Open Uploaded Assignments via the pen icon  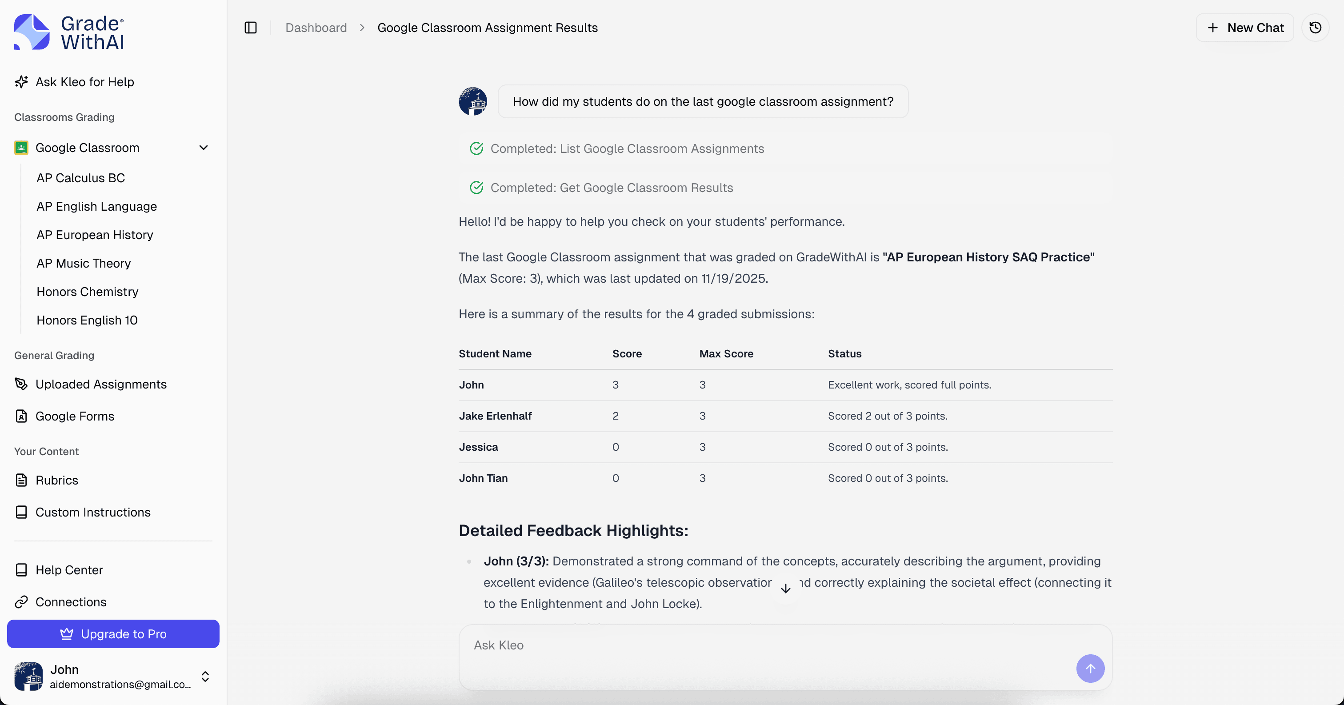[21, 384]
